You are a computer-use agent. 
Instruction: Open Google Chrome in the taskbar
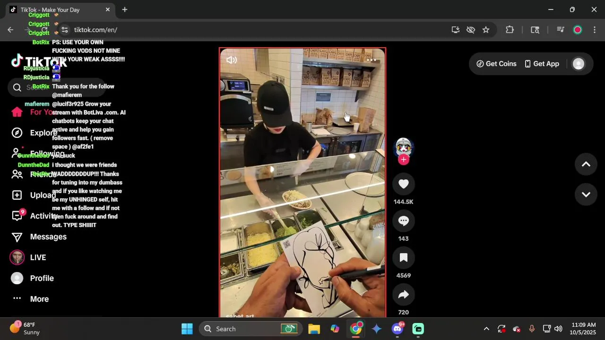(355, 329)
